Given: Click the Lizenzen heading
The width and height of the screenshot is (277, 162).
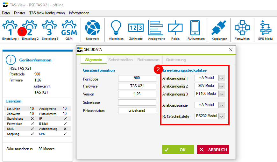Looking at the screenshot, I should pyautogui.click(x=13, y=101).
